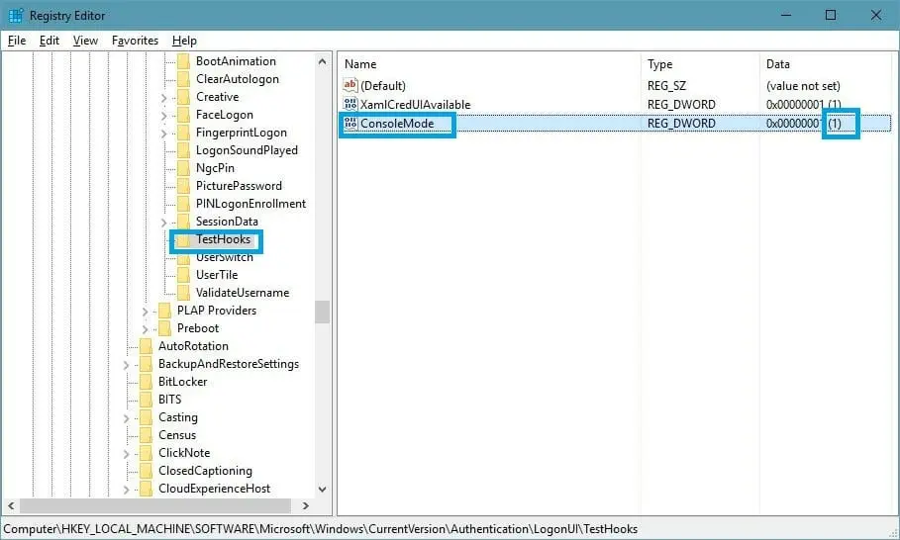Select the XamlCredUIAvailable value name
This screenshot has width=900, height=540.
[x=415, y=104]
